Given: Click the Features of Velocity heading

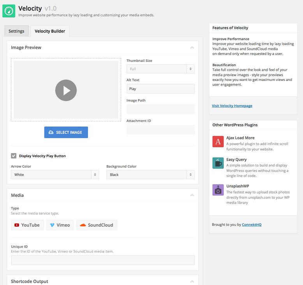Looking at the screenshot, I should [x=230, y=28].
